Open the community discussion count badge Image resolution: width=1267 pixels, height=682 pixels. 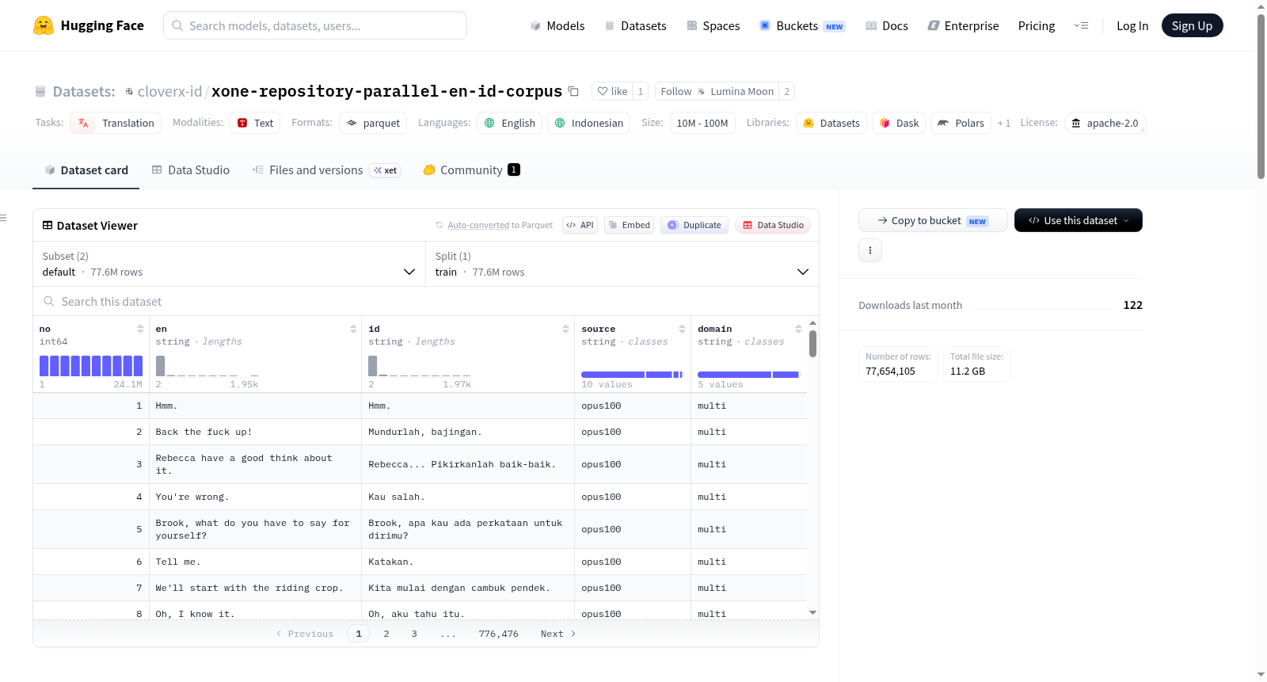click(514, 170)
